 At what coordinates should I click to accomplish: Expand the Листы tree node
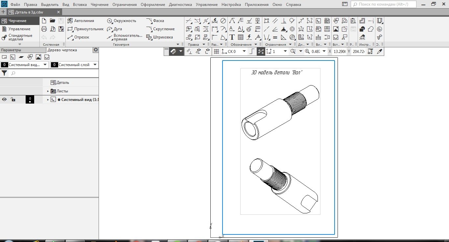coord(48,91)
